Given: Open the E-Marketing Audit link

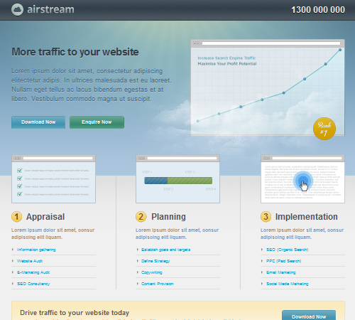Looking at the screenshot, I should coord(33,272).
